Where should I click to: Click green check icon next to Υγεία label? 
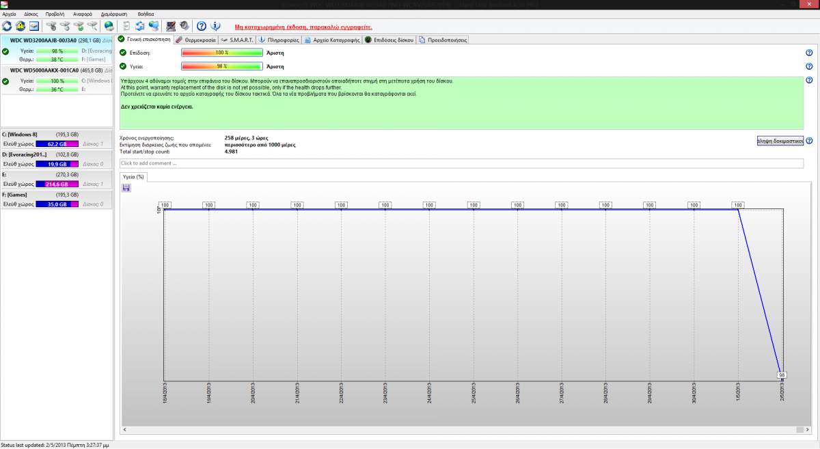pyautogui.click(x=123, y=66)
